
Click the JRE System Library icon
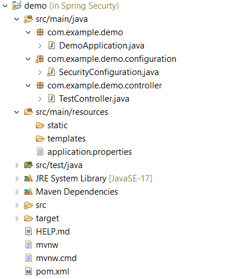[28, 178]
